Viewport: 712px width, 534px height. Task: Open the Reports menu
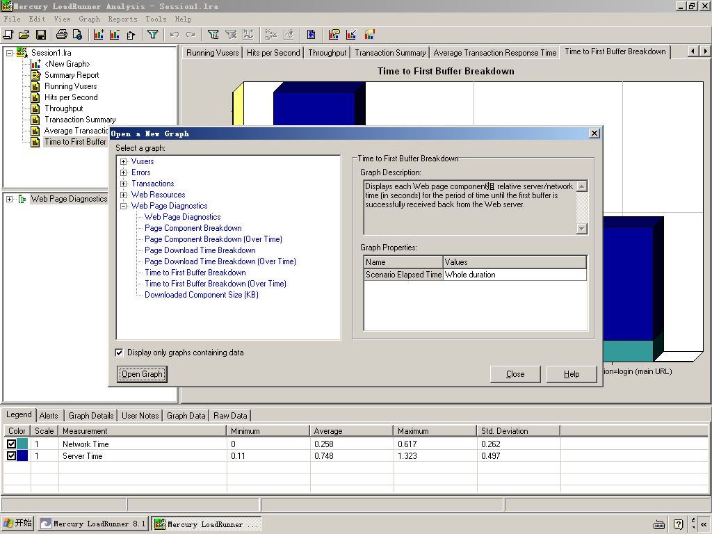pyautogui.click(x=122, y=19)
